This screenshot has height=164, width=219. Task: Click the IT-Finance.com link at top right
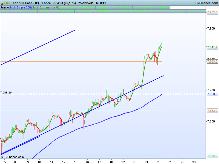pos(206,3)
